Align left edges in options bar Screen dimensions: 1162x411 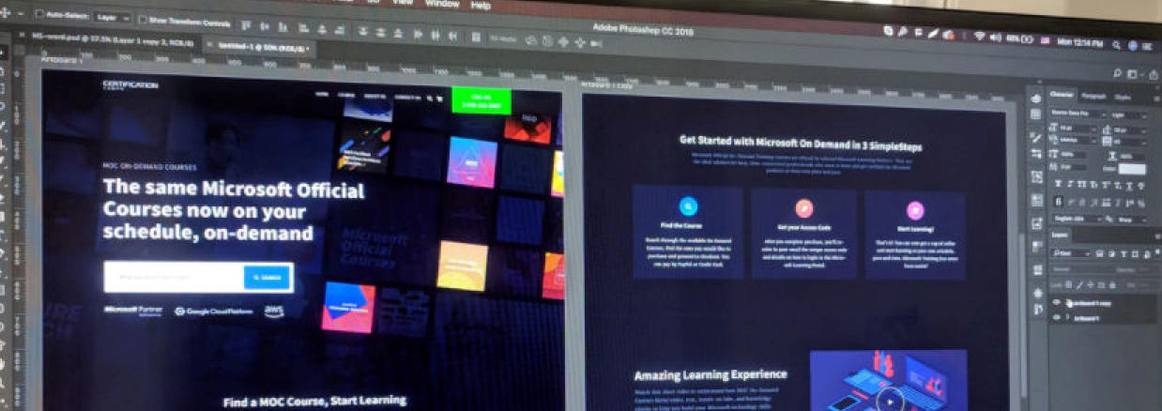[x=302, y=27]
